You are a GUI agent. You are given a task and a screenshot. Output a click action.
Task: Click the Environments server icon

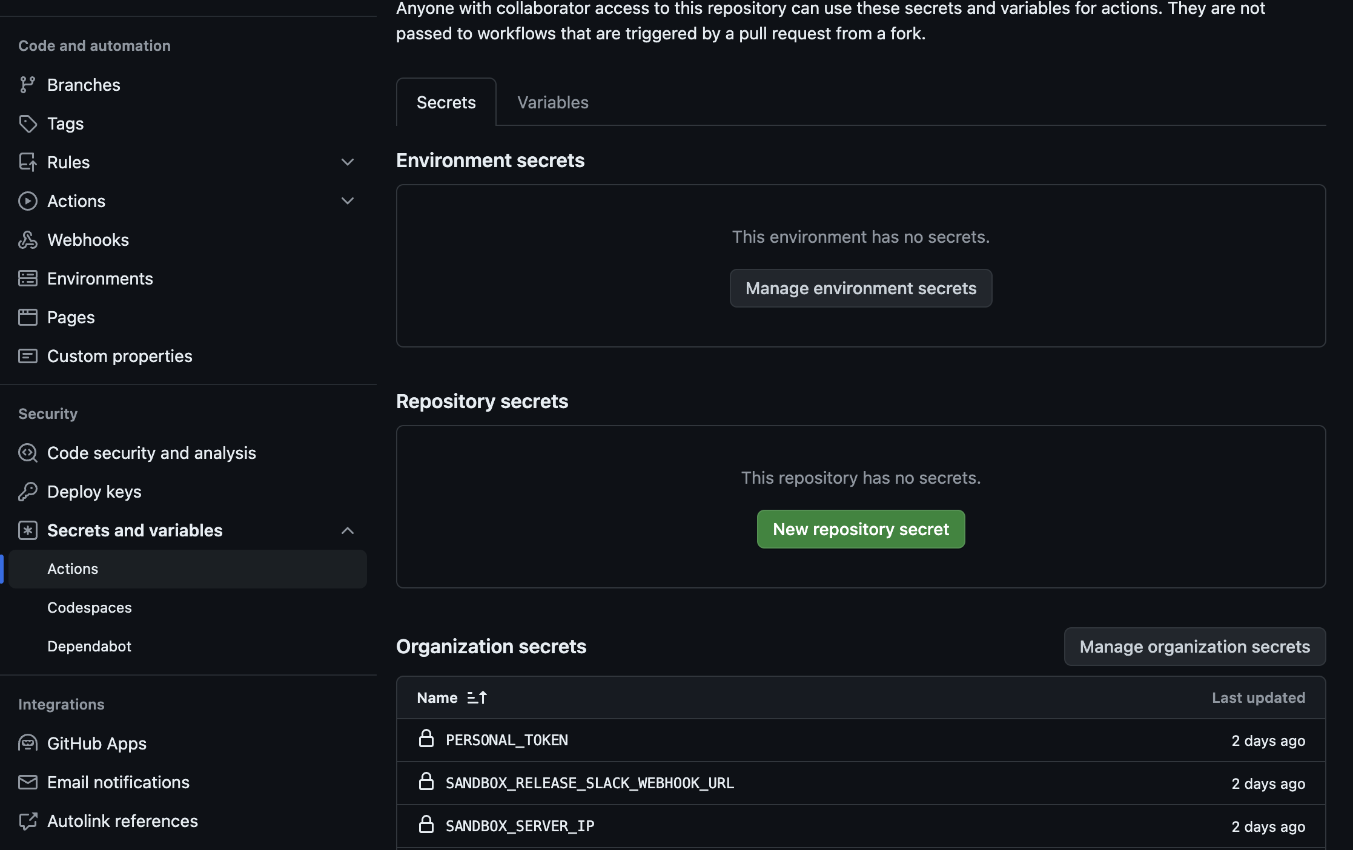click(27, 278)
